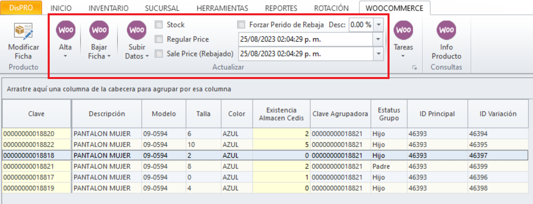The width and height of the screenshot is (533, 204).
Task: Click ID Variación cell 46396
Action: coord(498,177)
